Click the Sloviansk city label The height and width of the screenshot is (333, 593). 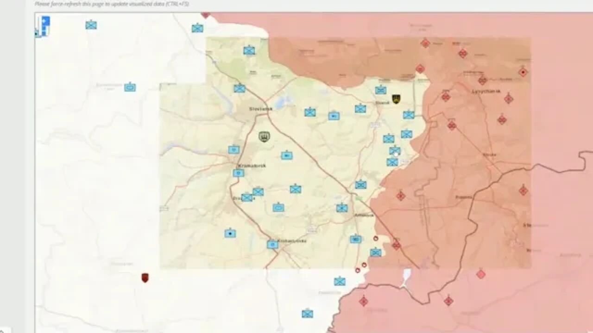tap(260, 109)
